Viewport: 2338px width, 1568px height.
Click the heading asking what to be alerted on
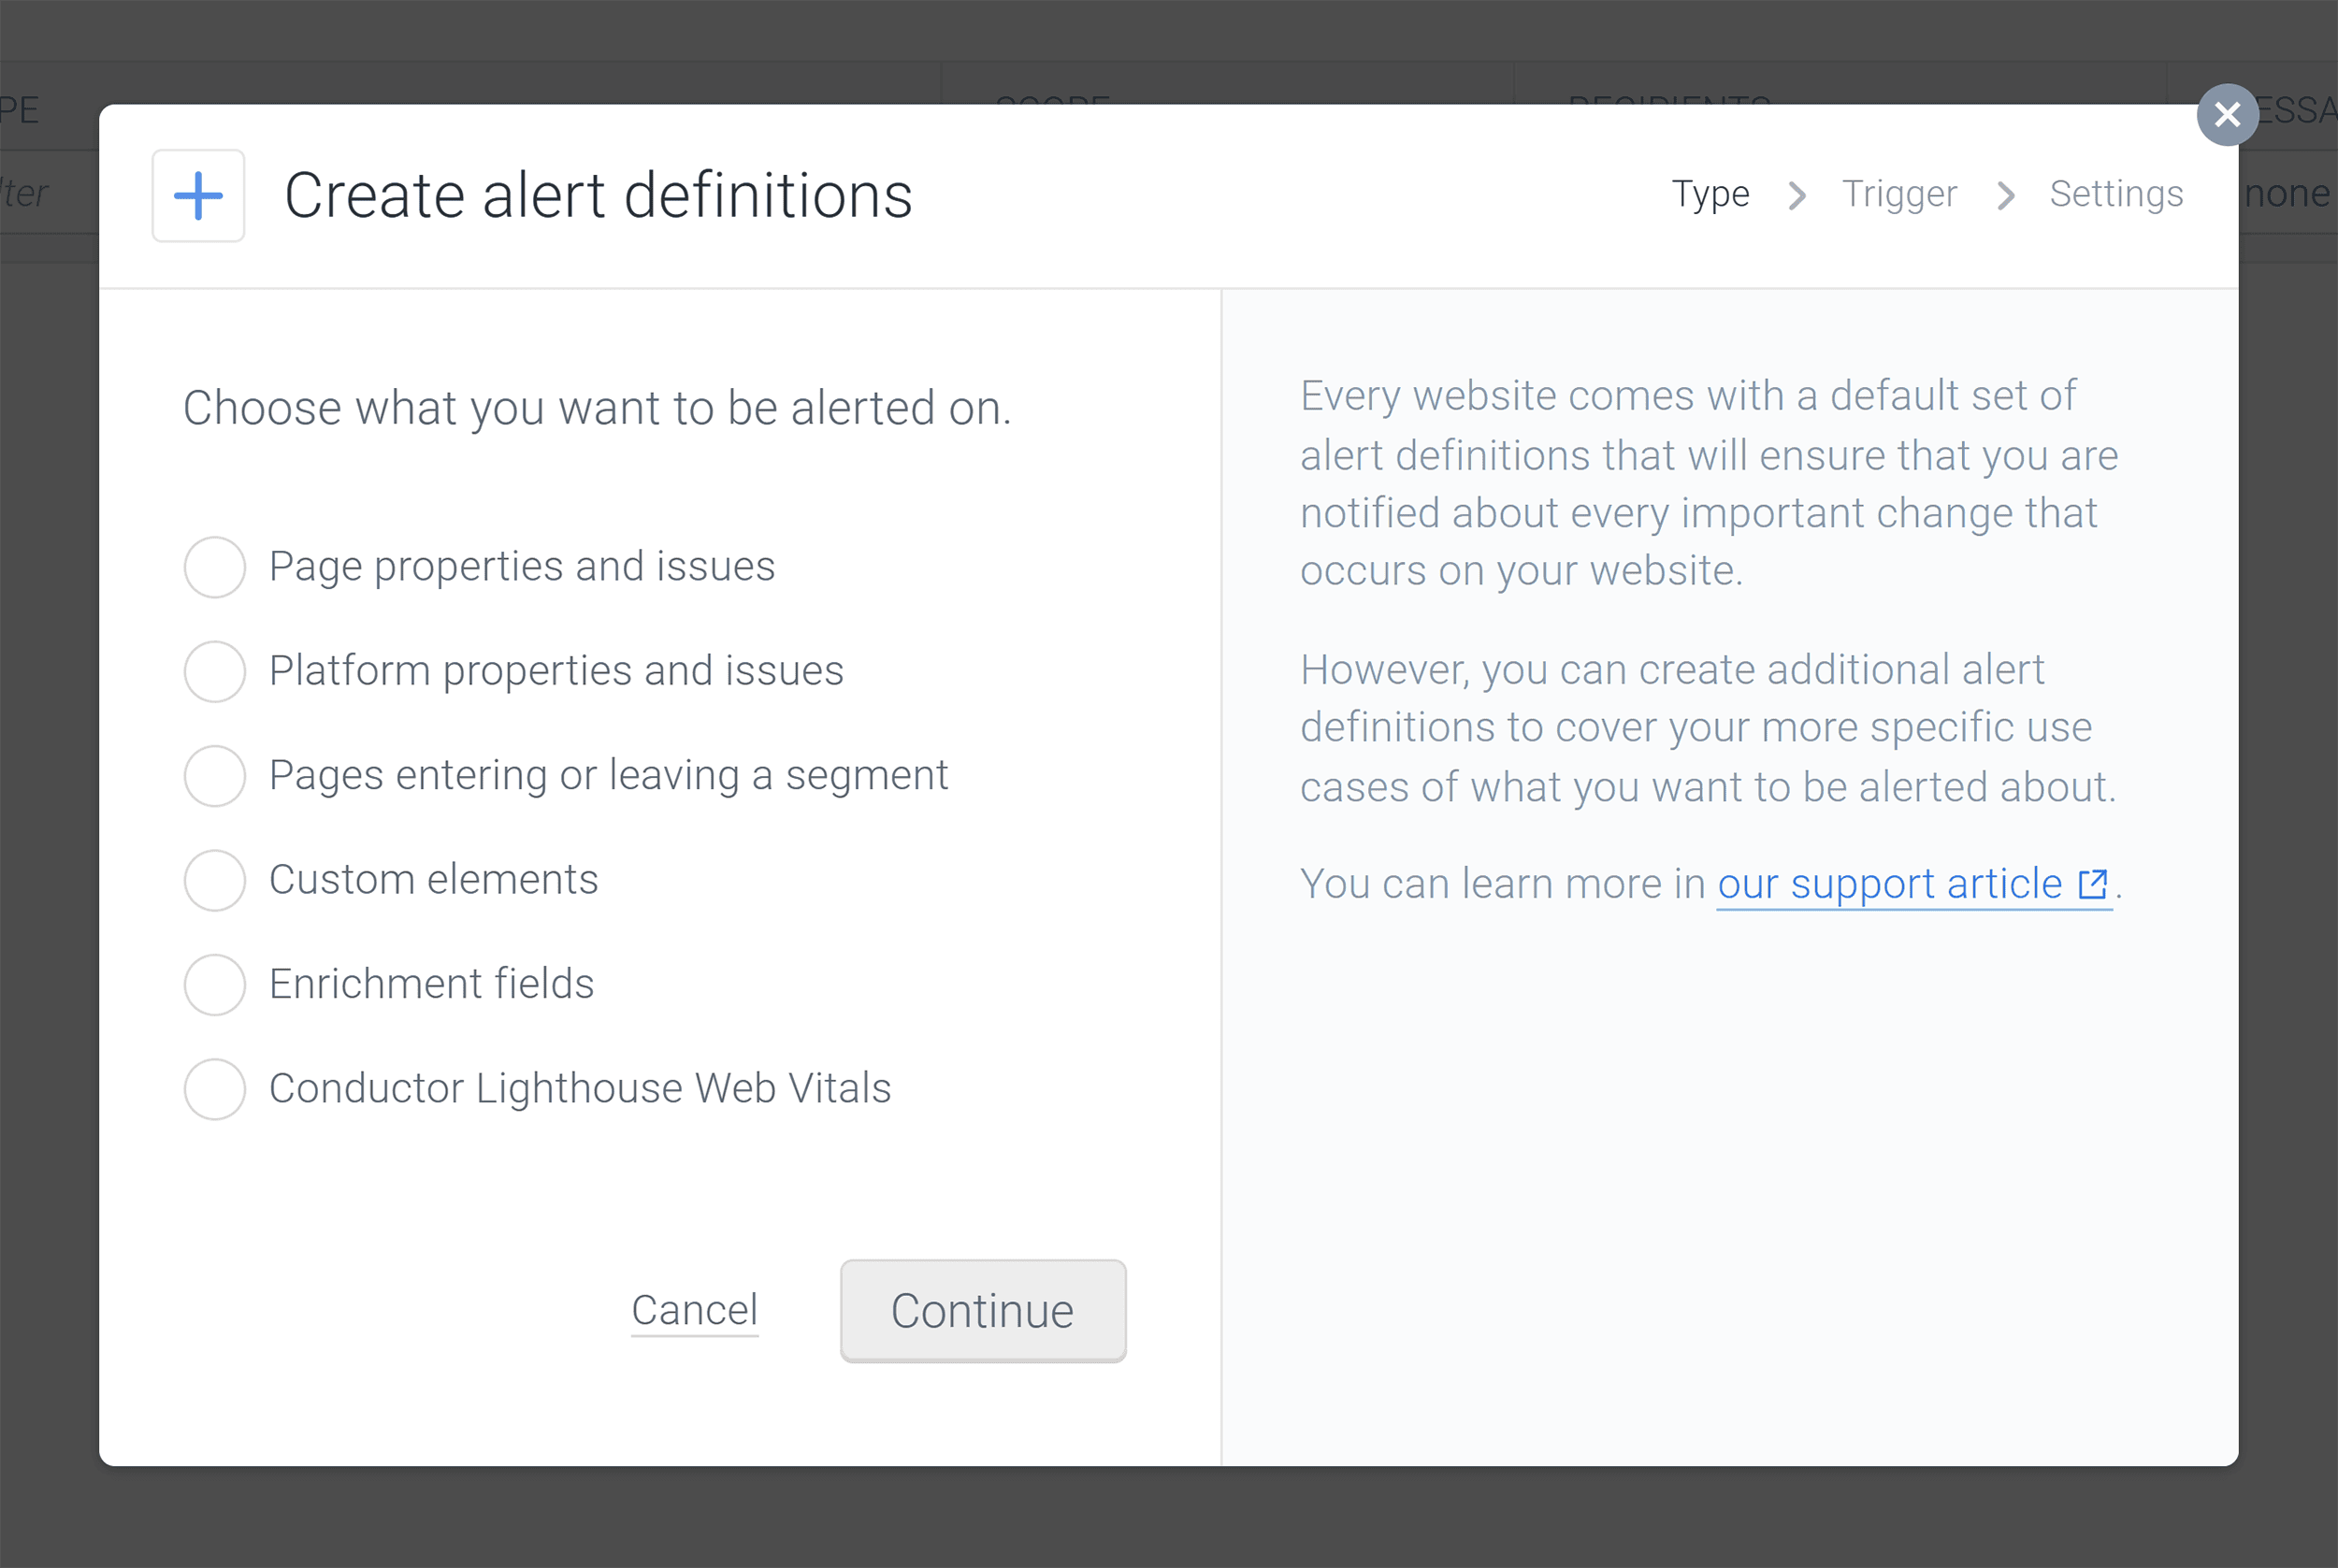pos(597,407)
